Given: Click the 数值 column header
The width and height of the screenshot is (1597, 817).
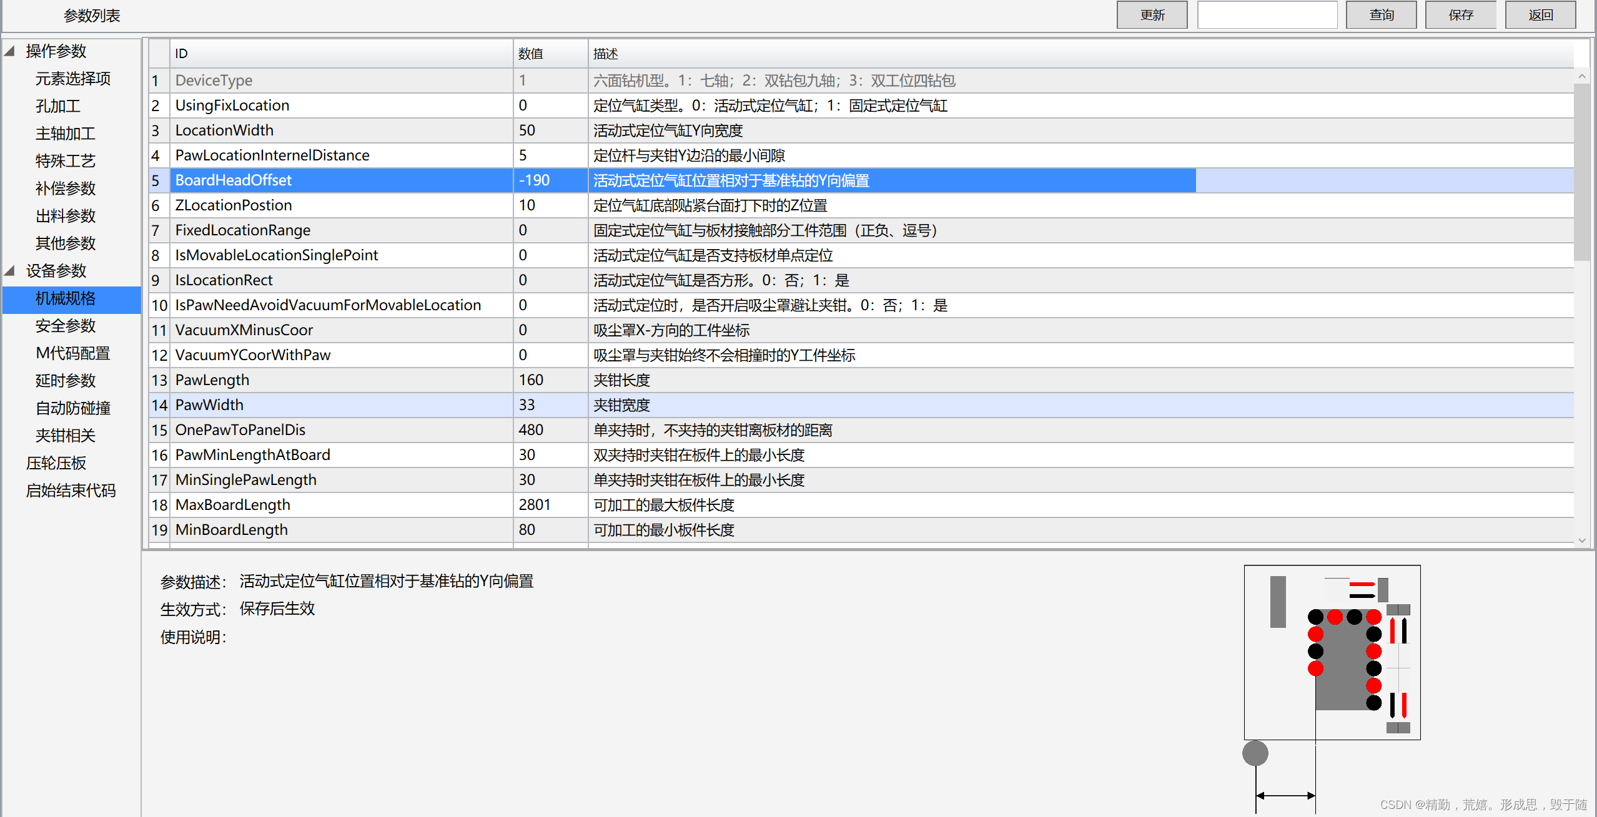Looking at the screenshot, I should click(x=550, y=54).
